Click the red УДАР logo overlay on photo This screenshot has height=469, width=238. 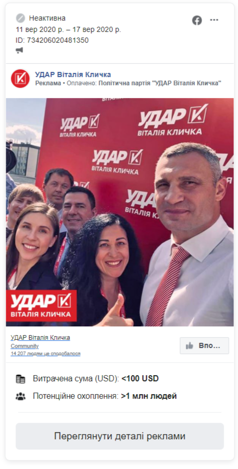click(41, 305)
